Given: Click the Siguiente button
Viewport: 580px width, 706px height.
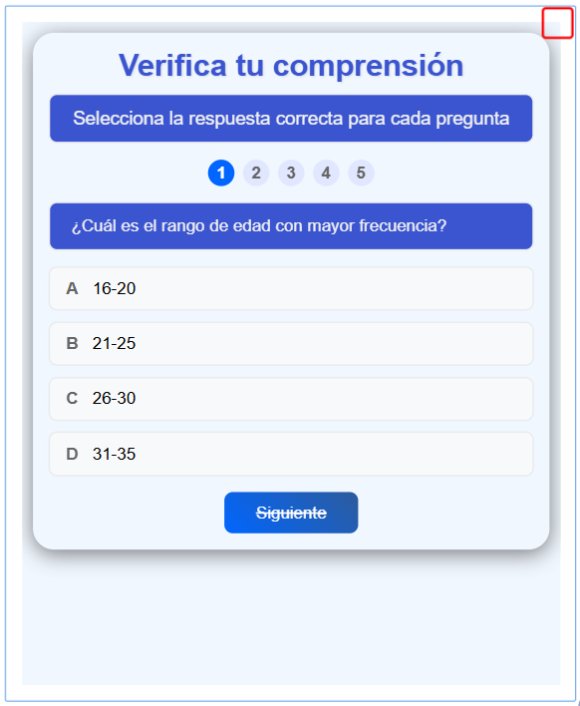Looking at the screenshot, I should pos(291,513).
